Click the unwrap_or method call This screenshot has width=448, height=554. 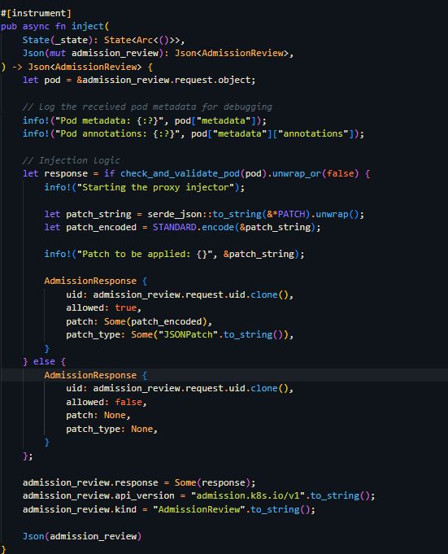297,174
